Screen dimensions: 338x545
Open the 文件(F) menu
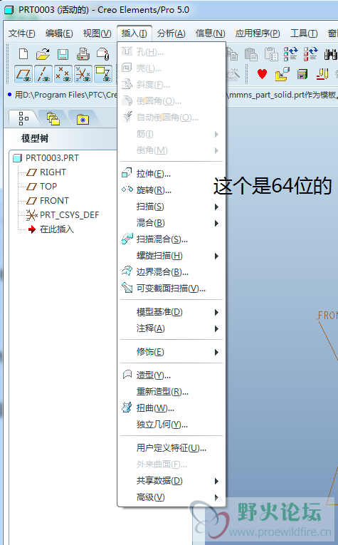coord(22,33)
